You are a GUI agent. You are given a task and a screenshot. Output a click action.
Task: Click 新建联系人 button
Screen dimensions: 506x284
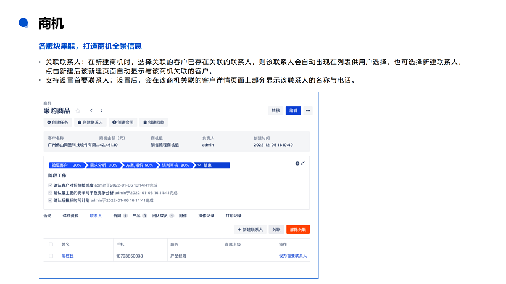click(x=250, y=230)
